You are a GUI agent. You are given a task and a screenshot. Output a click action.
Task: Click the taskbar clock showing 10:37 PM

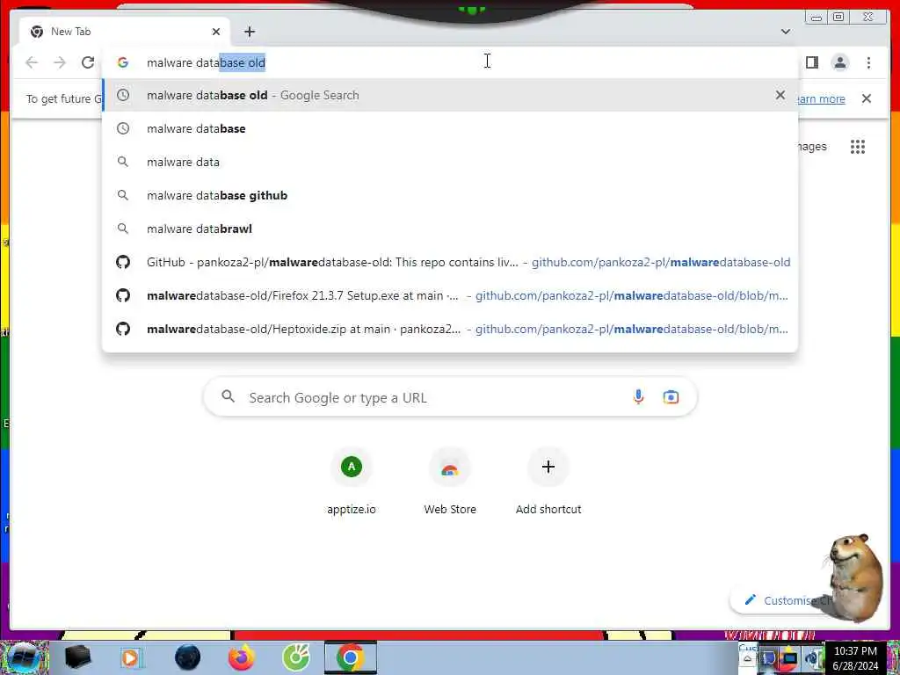click(855, 658)
